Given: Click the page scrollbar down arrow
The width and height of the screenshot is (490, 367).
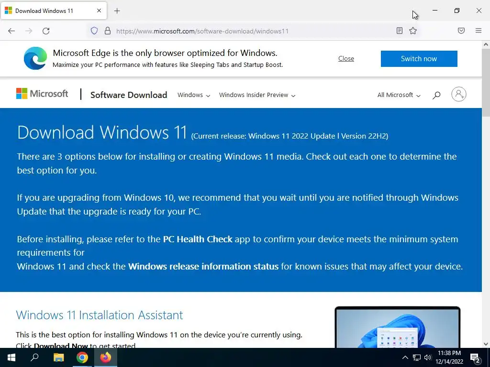Looking at the screenshot, I should point(486,344).
